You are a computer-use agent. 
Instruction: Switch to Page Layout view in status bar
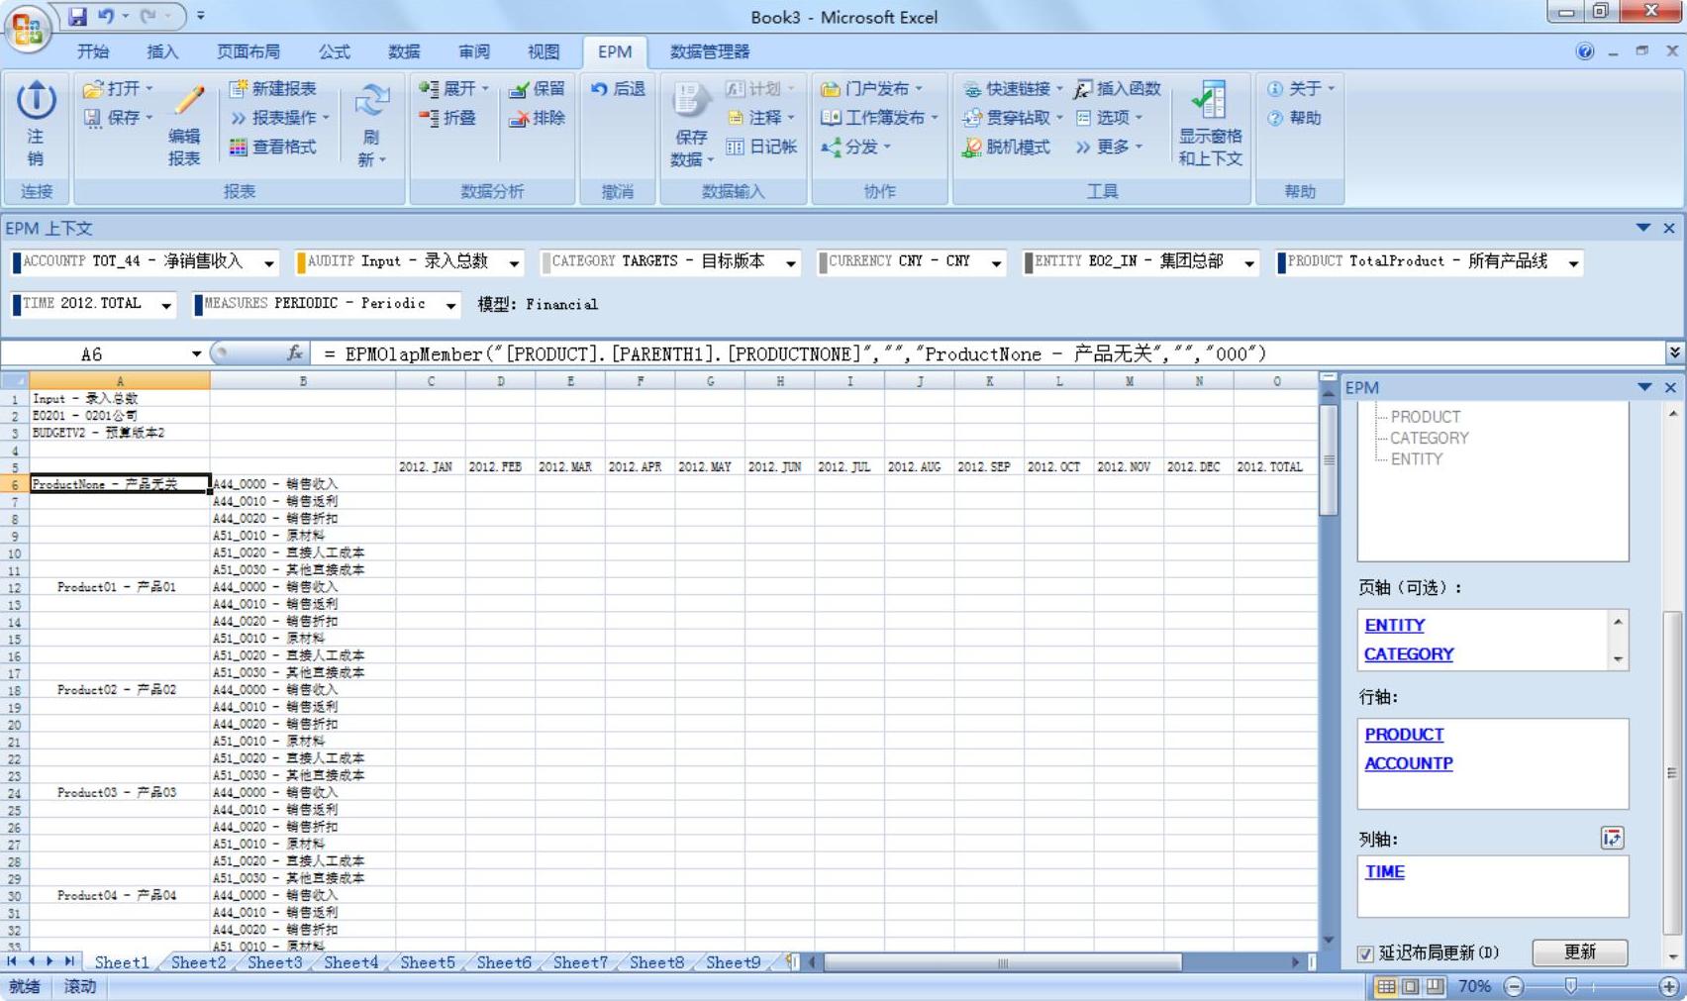tap(1410, 986)
